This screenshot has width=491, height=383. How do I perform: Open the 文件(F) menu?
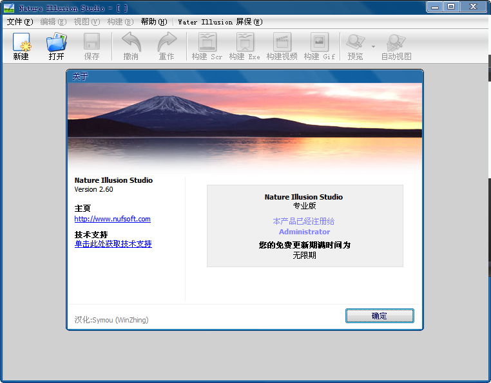[x=20, y=22]
